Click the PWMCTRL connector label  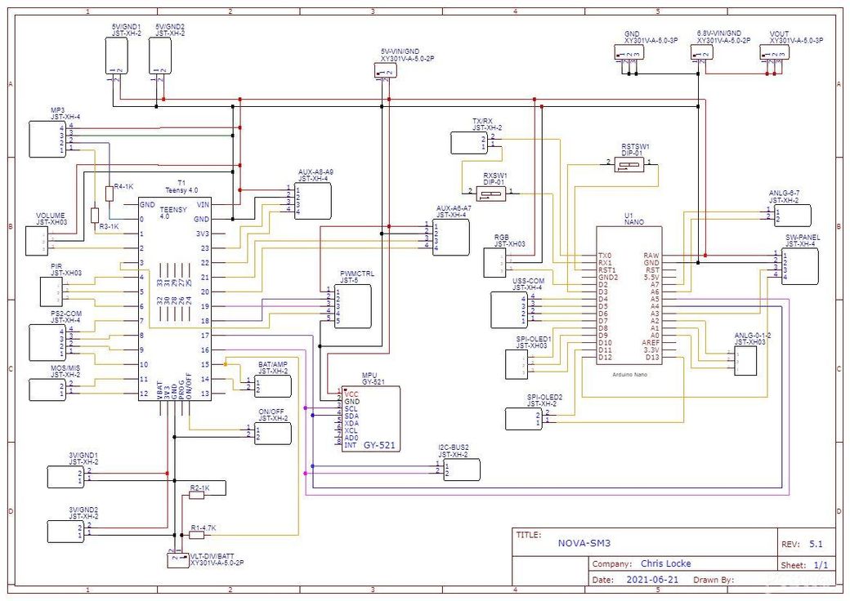pyautogui.click(x=356, y=274)
